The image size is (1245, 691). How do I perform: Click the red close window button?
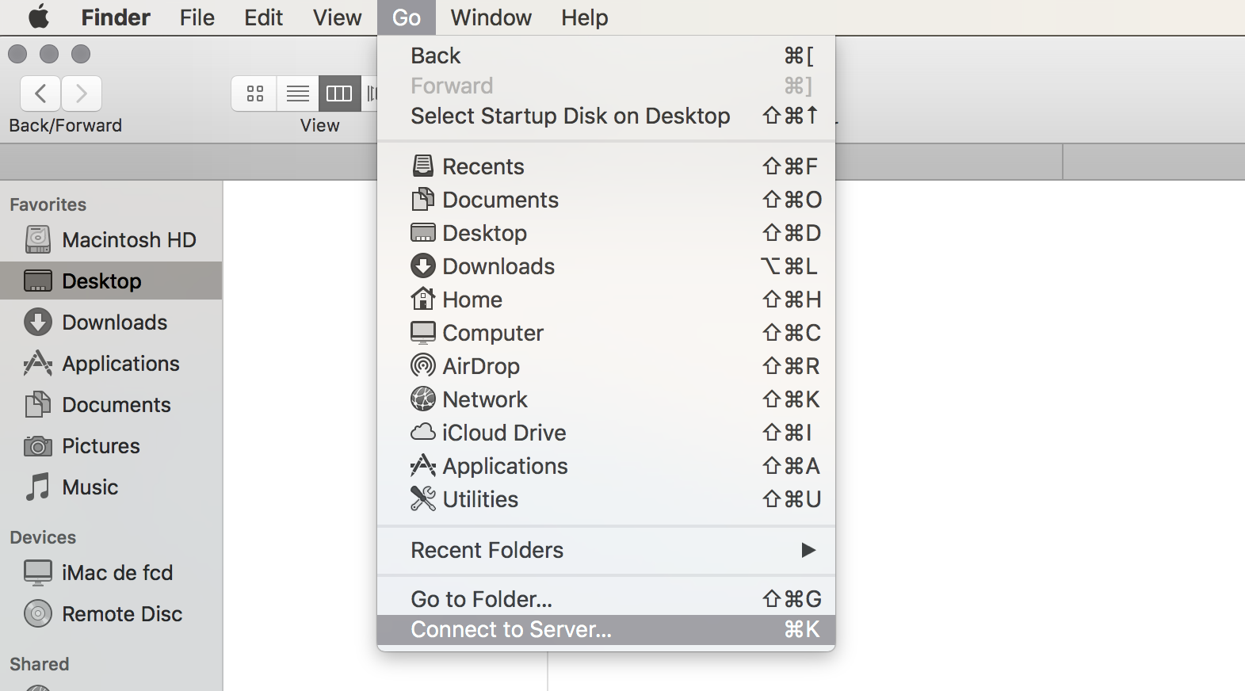pyautogui.click(x=17, y=54)
